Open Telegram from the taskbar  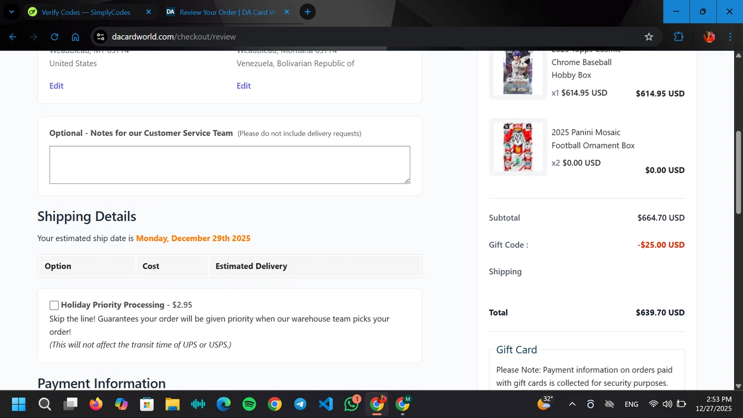tap(300, 404)
